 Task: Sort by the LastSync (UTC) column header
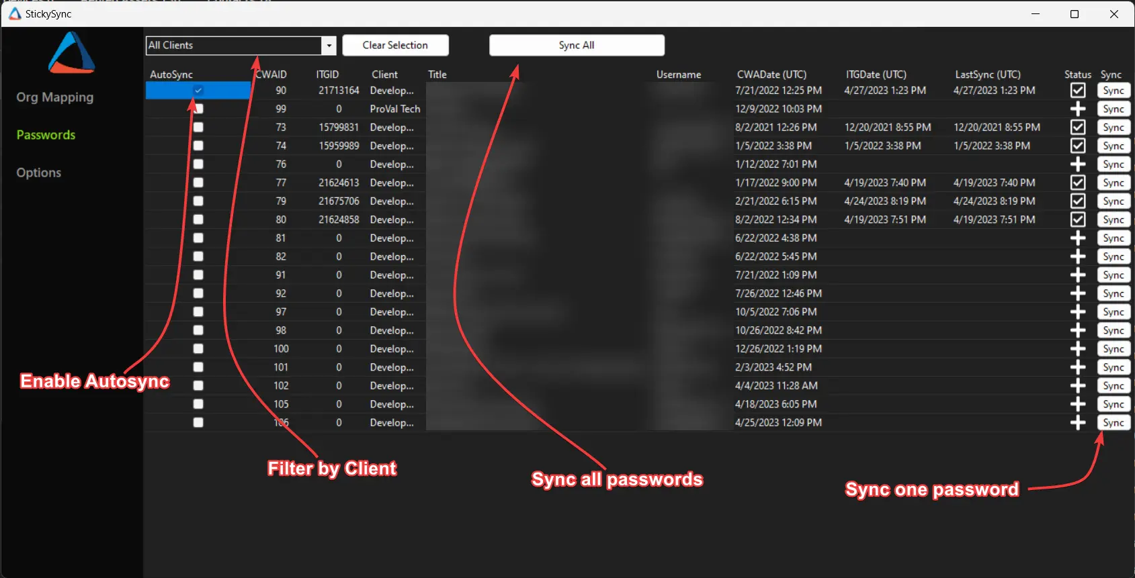pyautogui.click(x=988, y=75)
